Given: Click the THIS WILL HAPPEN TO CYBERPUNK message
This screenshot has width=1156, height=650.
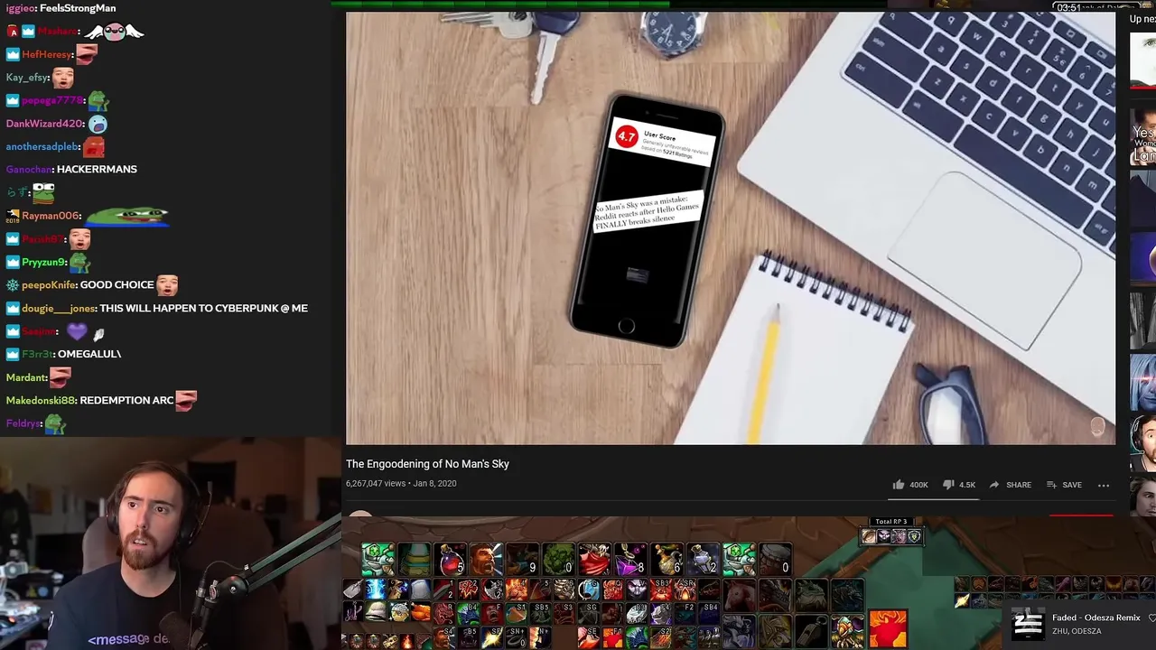Looking at the screenshot, I should (204, 309).
